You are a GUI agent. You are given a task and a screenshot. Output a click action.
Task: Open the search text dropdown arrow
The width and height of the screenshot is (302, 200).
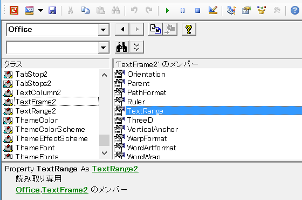(104, 48)
